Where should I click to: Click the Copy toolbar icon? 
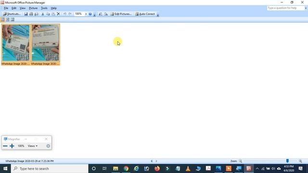coord(48,14)
